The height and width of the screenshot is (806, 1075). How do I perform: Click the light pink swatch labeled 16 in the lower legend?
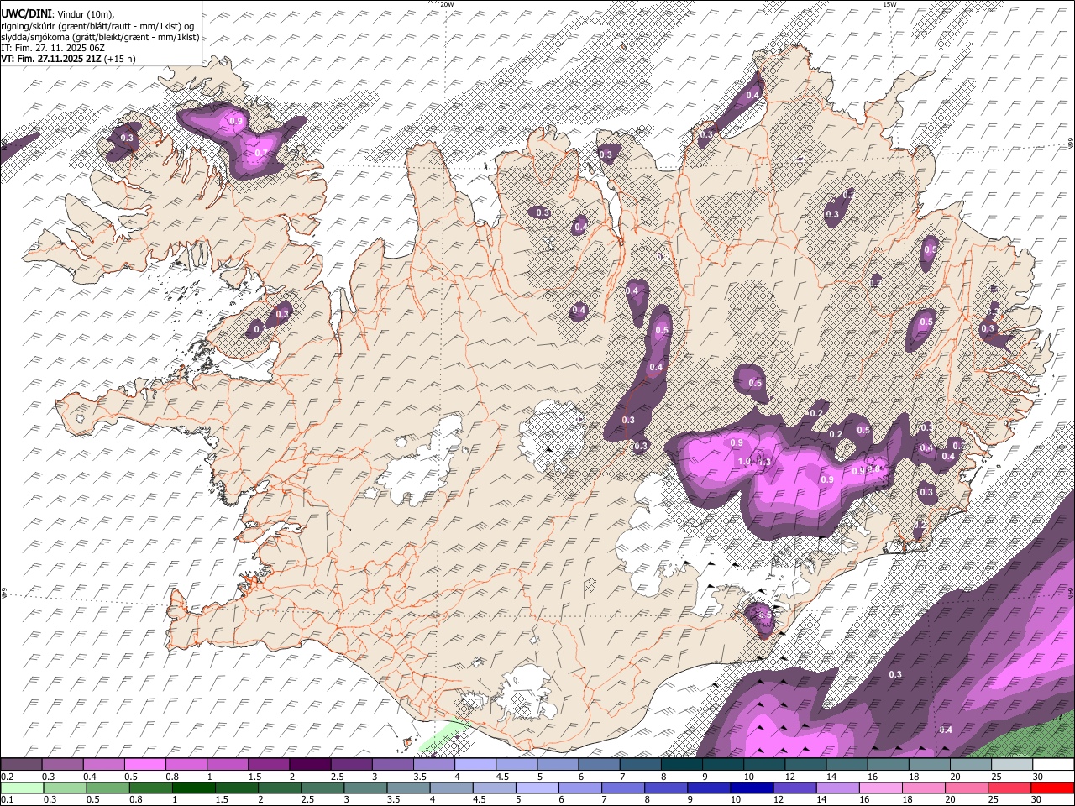(881, 788)
